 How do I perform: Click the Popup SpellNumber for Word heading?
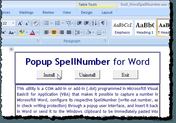tap(87, 62)
